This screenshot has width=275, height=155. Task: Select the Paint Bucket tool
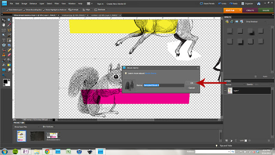point(4,65)
